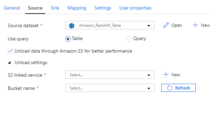Click plus icon next to Source dataset

(x=195, y=25)
